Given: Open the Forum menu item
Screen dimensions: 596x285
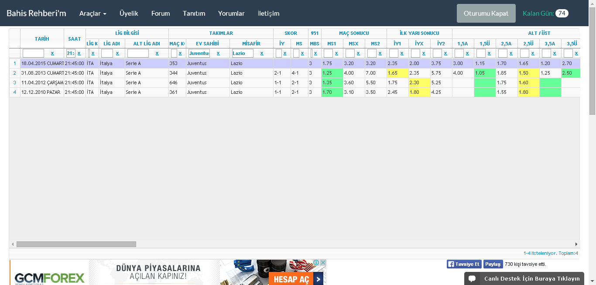Looking at the screenshot, I should click(161, 13).
